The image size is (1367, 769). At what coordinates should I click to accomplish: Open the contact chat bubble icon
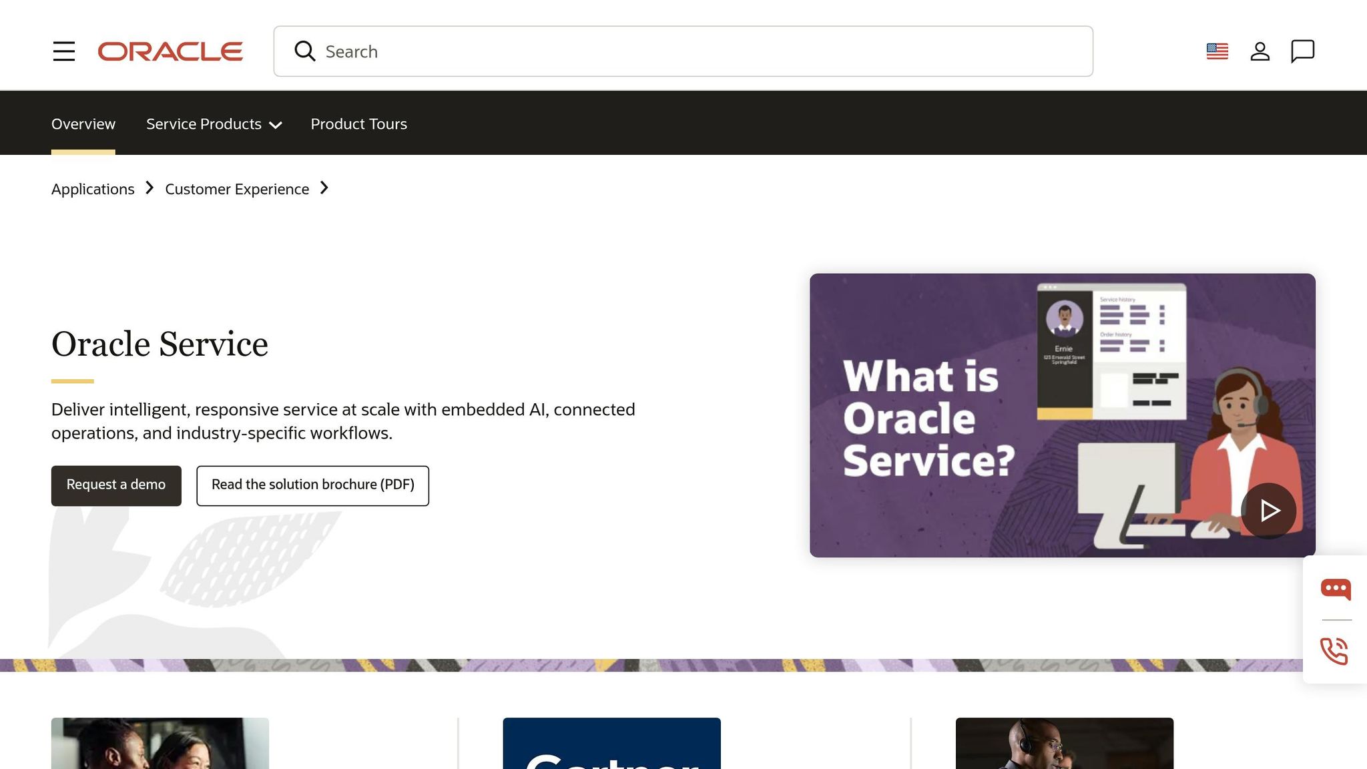click(x=1302, y=51)
